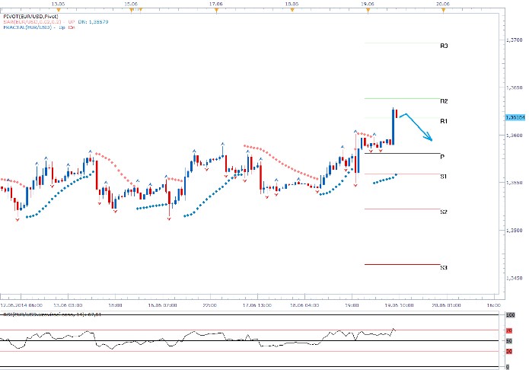Click the RSI 70 level label

[x=509, y=330]
